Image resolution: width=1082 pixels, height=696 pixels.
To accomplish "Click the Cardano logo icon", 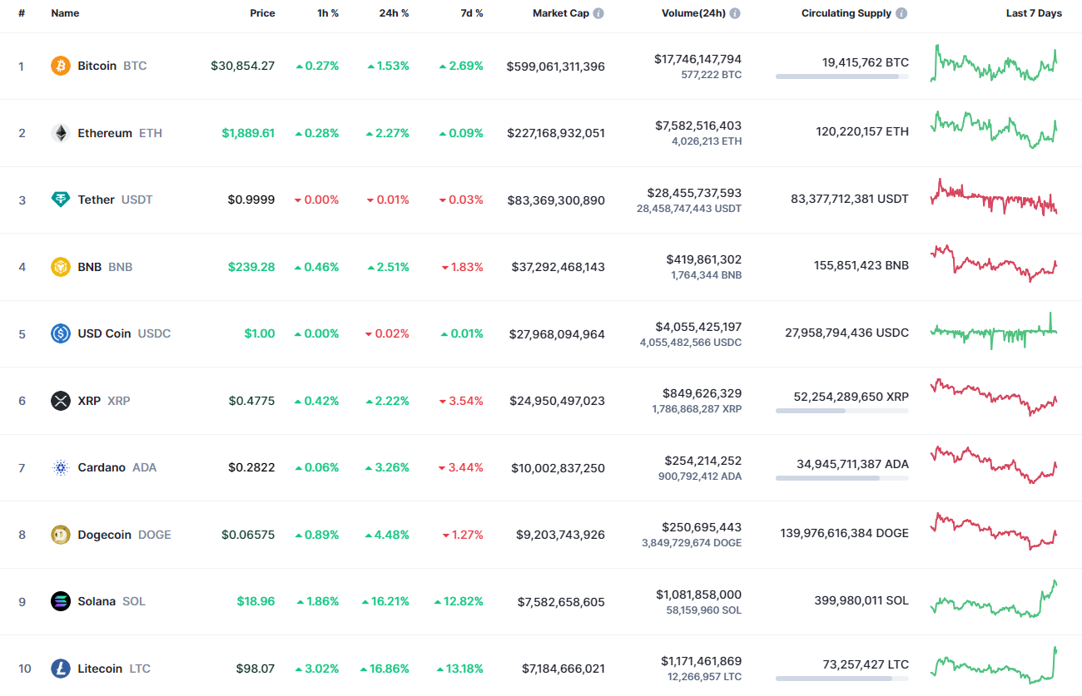I will coord(61,467).
